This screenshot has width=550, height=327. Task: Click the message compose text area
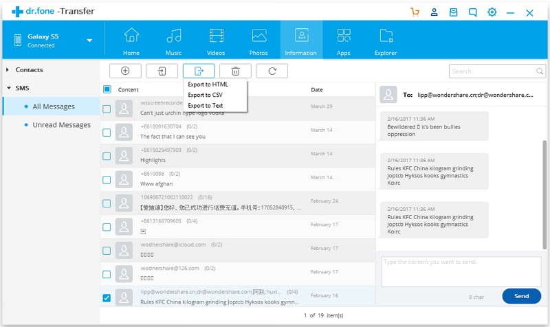tap(461, 271)
